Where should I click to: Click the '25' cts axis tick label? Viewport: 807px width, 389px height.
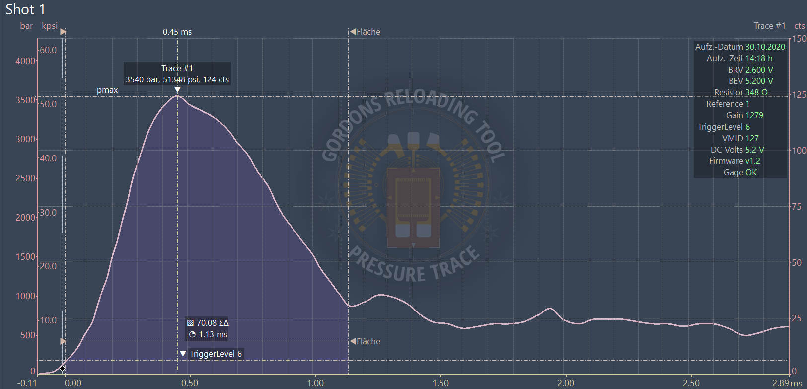[797, 318]
